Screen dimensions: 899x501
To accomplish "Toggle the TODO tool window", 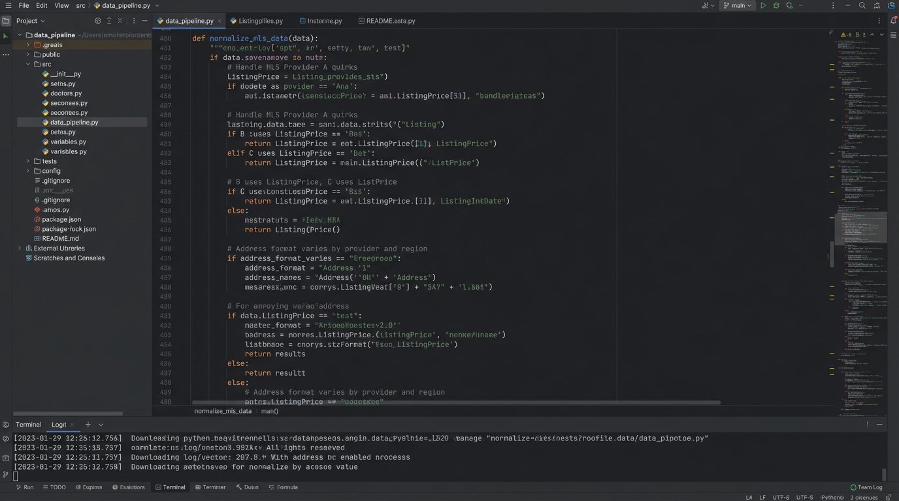I will (x=54, y=487).
